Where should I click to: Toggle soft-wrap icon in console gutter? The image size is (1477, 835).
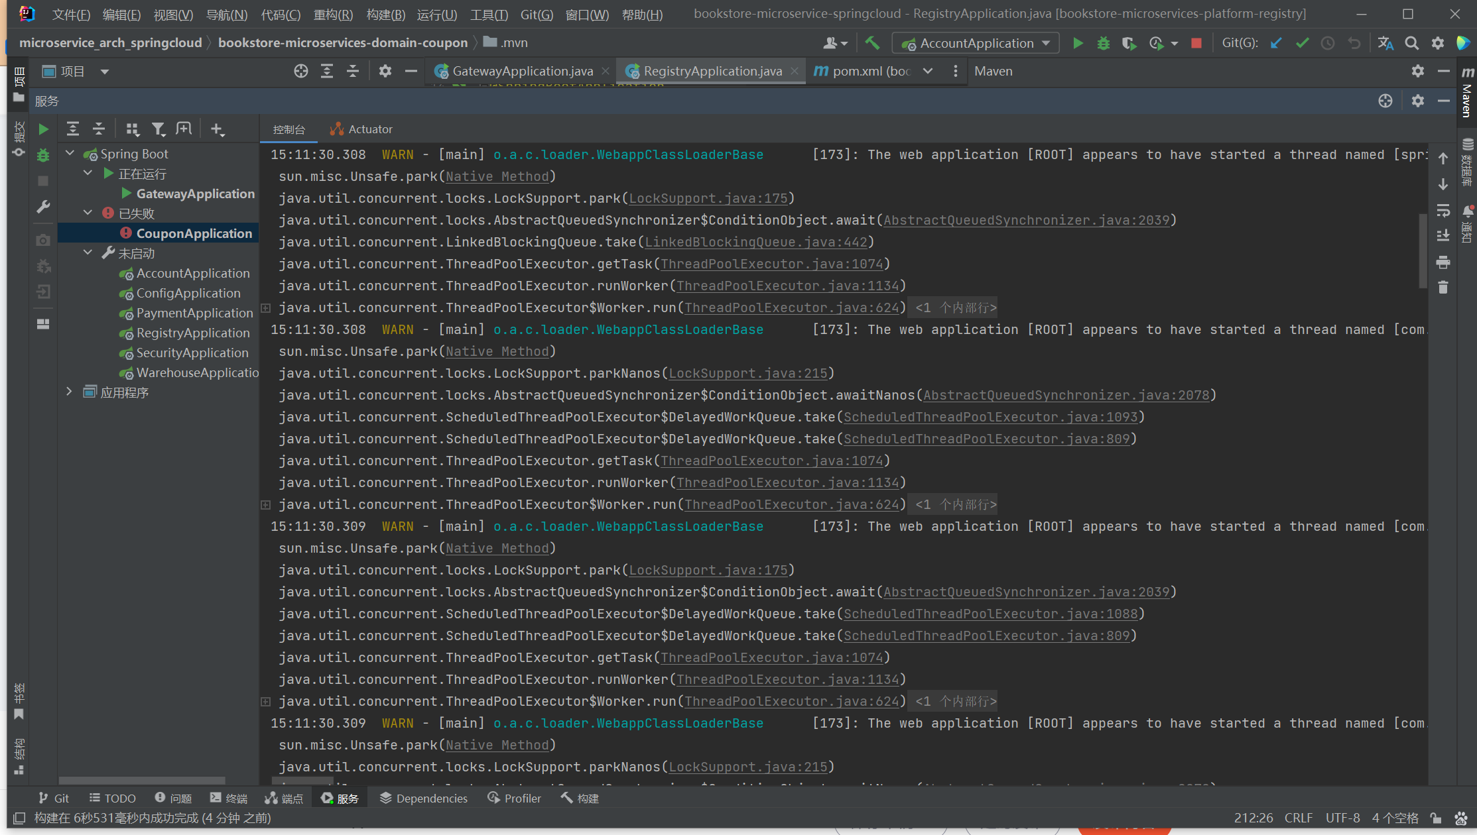(x=1443, y=211)
